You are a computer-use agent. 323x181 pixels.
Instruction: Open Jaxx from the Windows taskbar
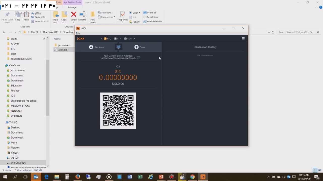click(x=203, y=177)
